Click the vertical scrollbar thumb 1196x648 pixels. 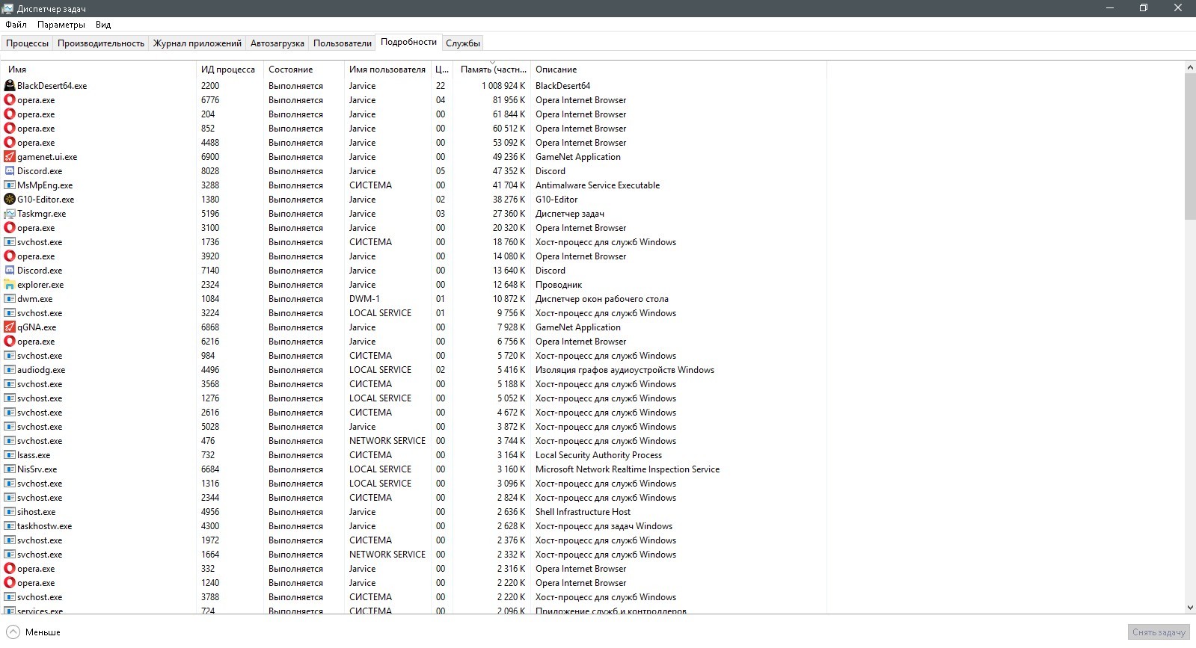[1190, 146]
